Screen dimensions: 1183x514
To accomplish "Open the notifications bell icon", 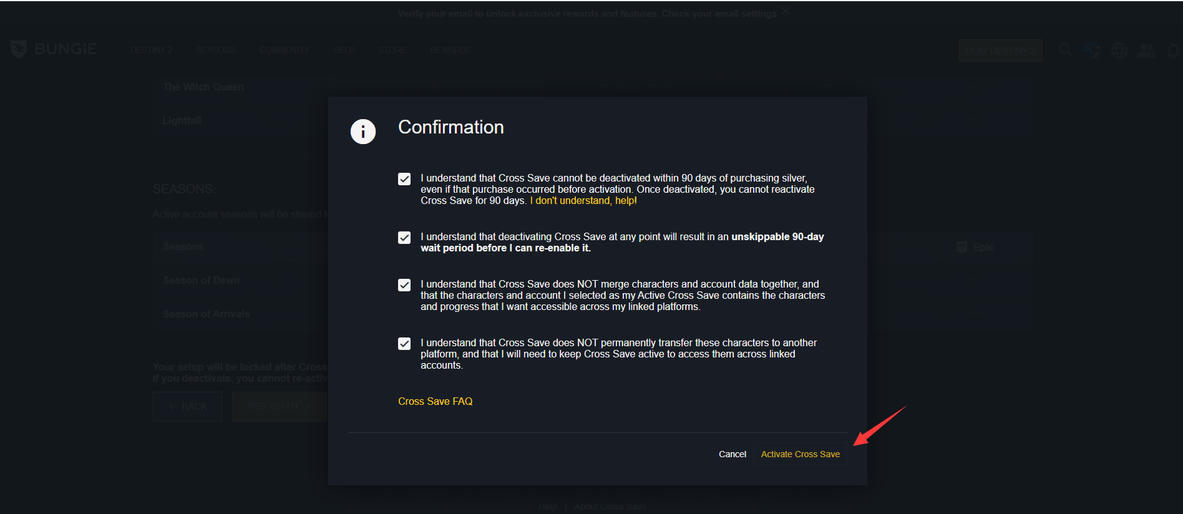I will pyautogui.click(x=1173, y=51).
